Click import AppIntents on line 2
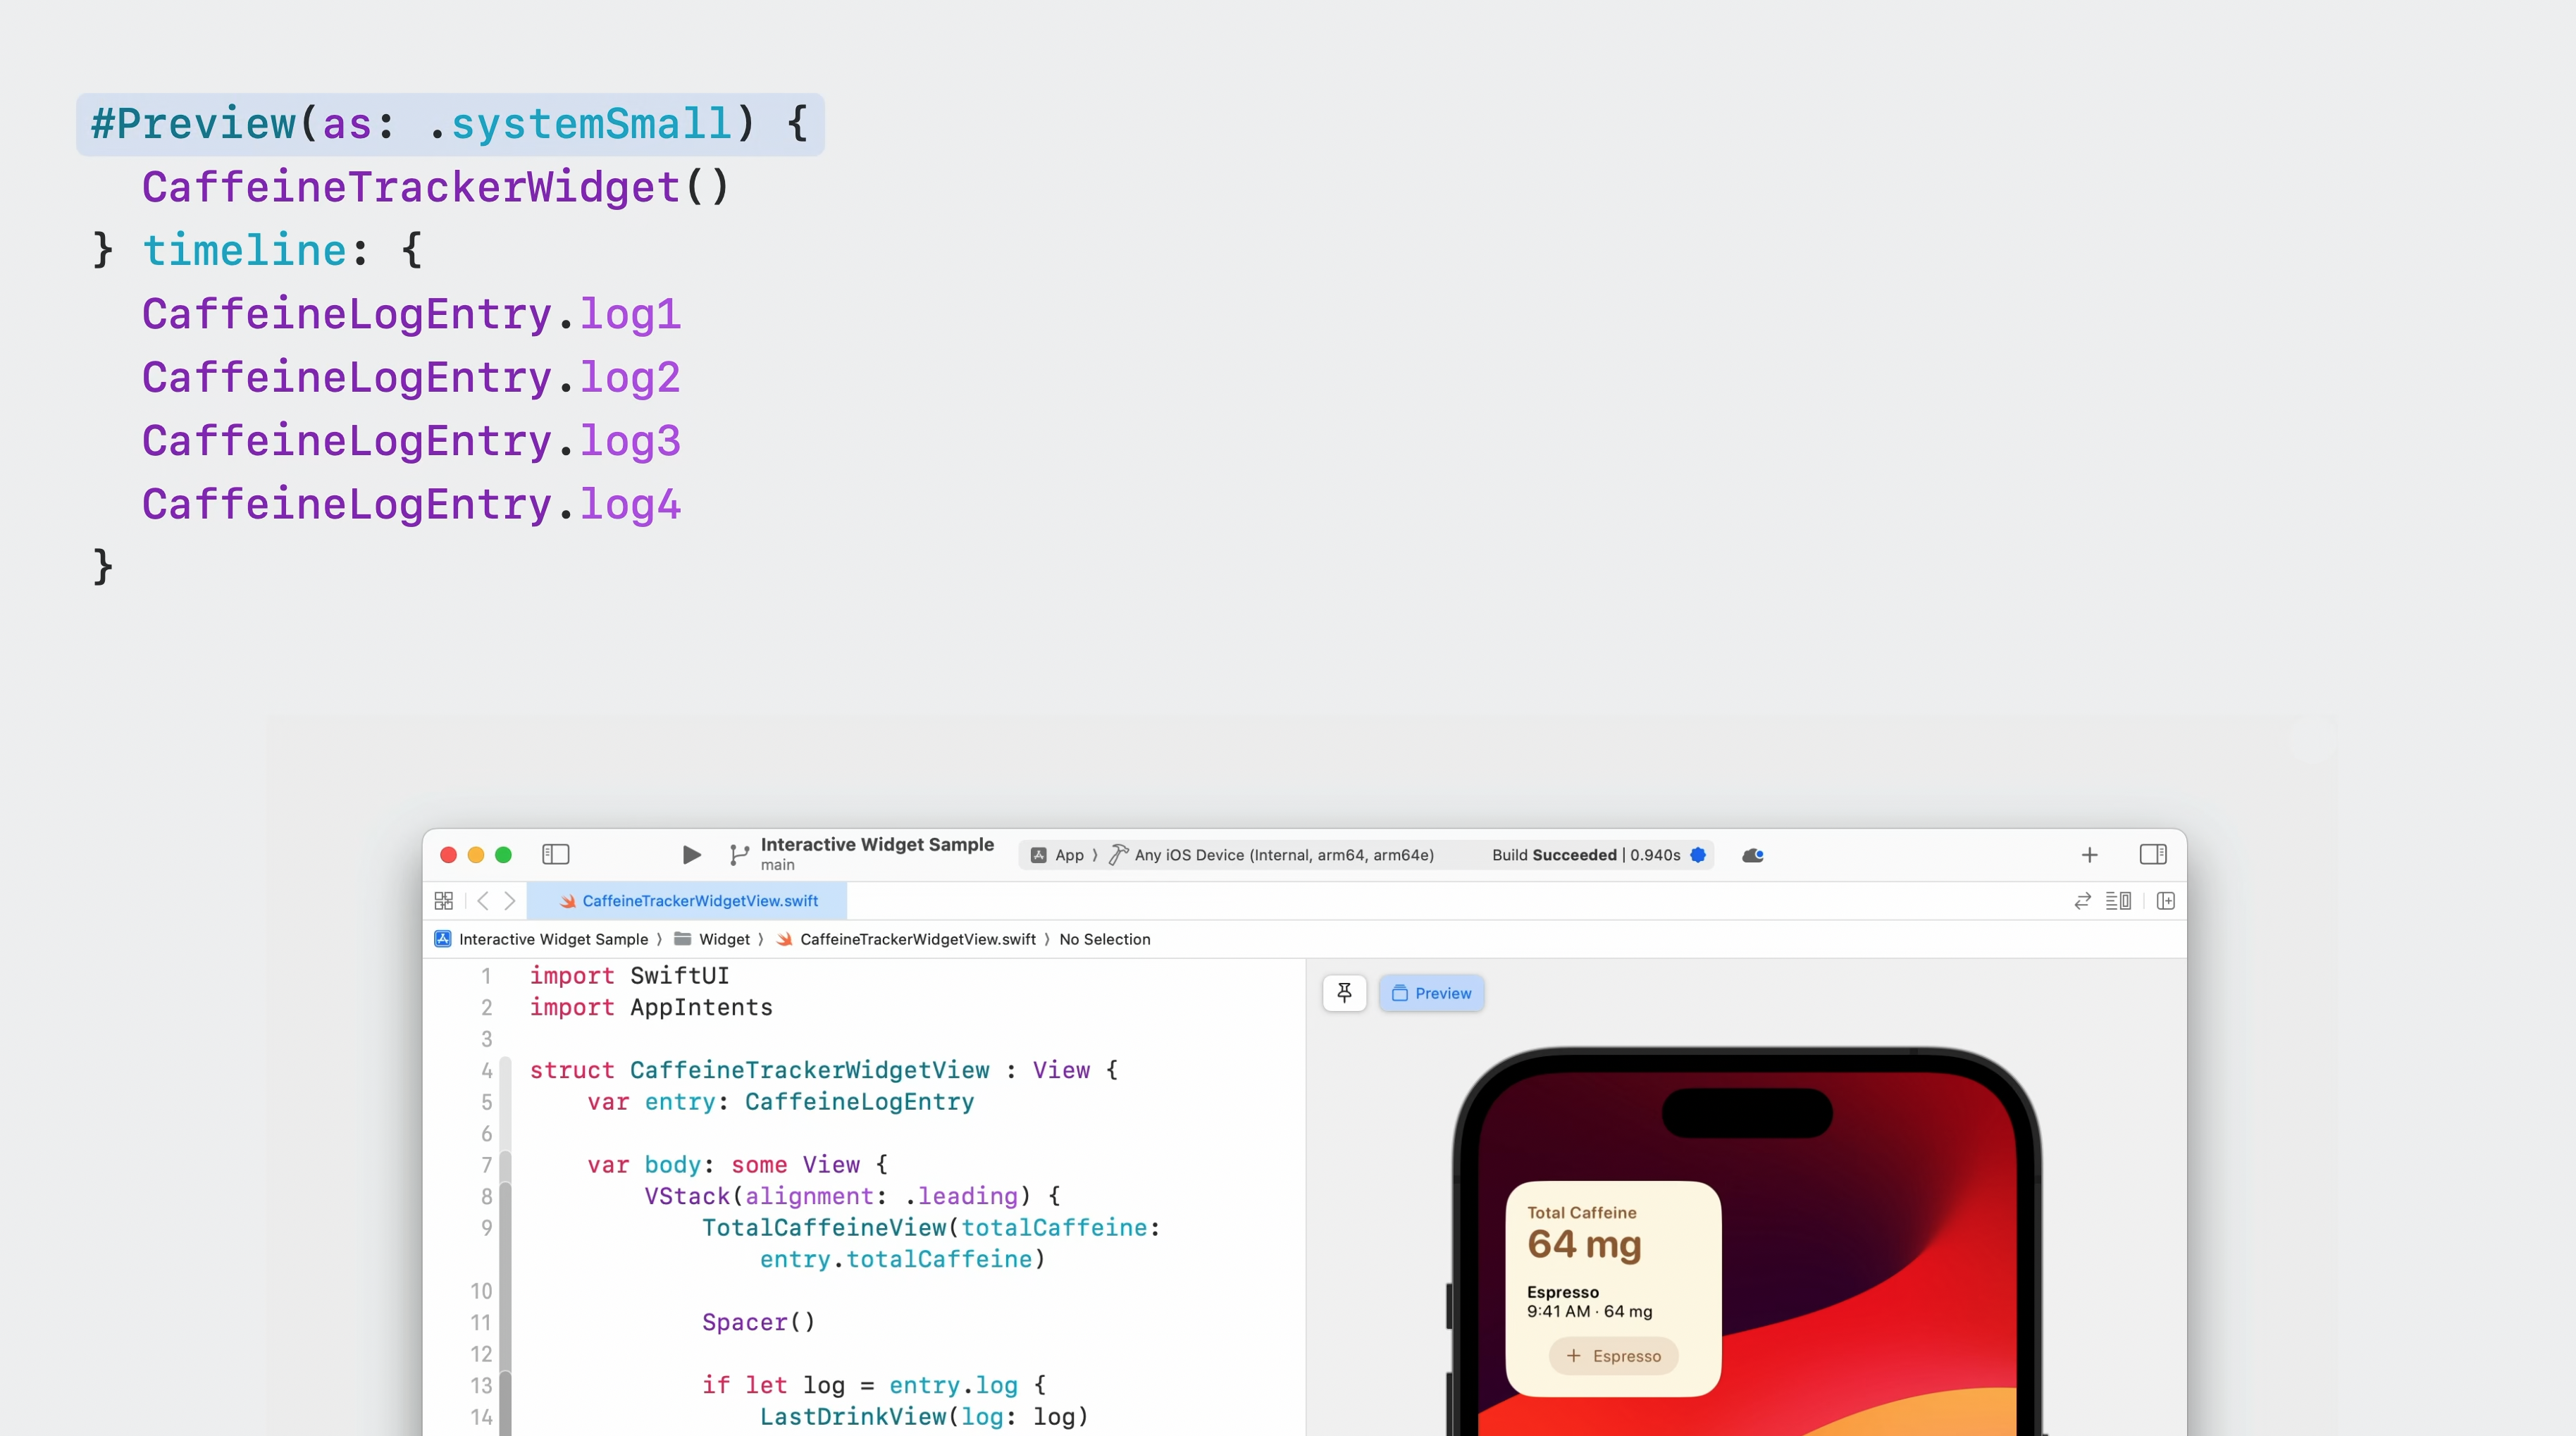2576x1436 pixels. coord(651,1007)
